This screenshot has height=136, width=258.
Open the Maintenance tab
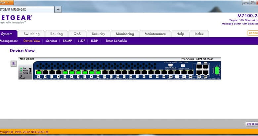[155, 34]
